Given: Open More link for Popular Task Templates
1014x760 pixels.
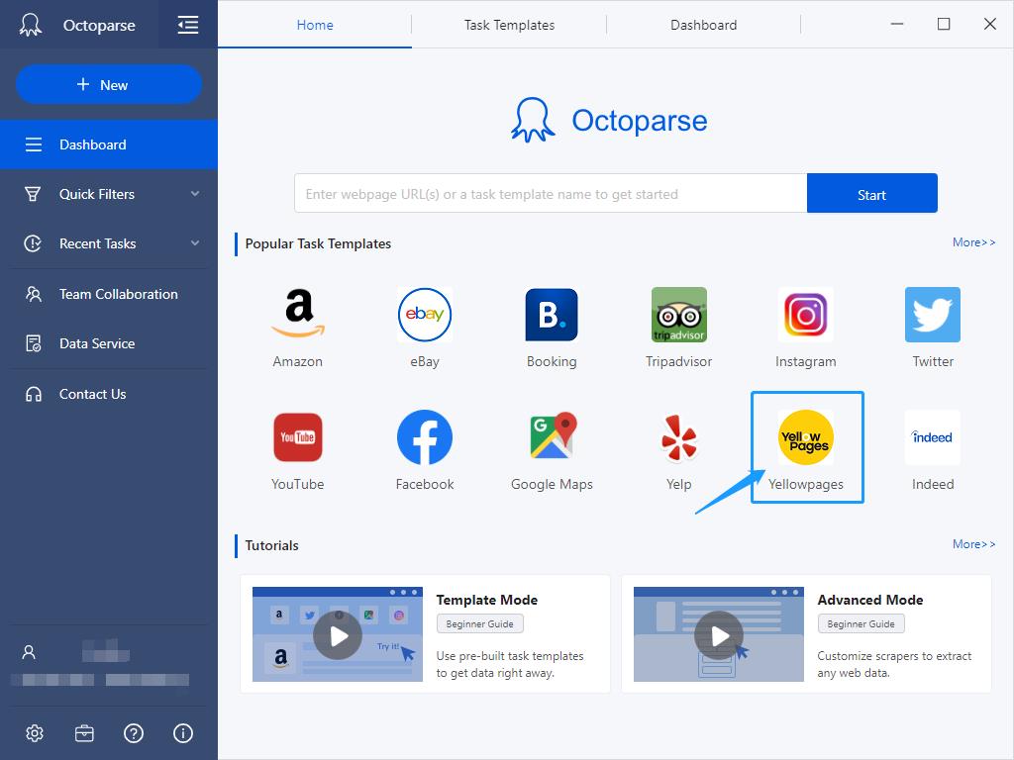Looking at the screenshot, I should pos(973,242).
